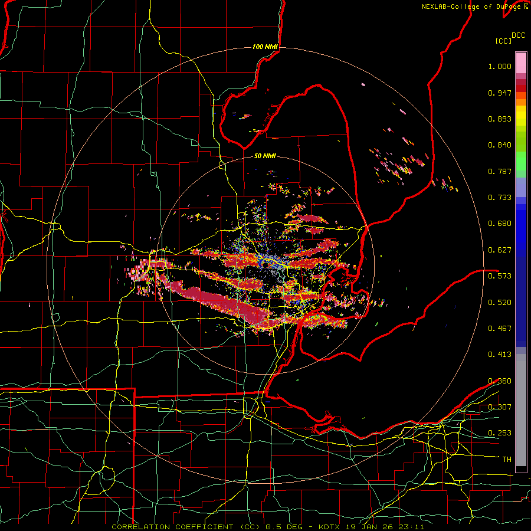Click the 0.360 scale value

tap(500, 381)
